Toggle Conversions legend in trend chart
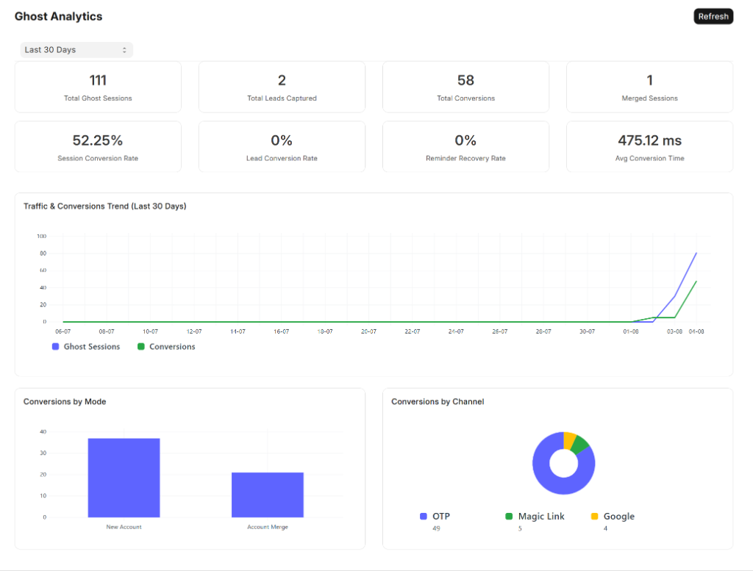 pos(166,346)
